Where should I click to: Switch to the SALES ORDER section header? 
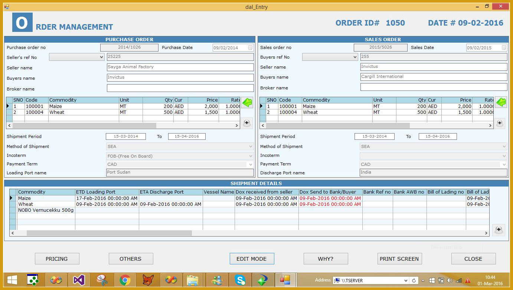click(x=382, y=39)
